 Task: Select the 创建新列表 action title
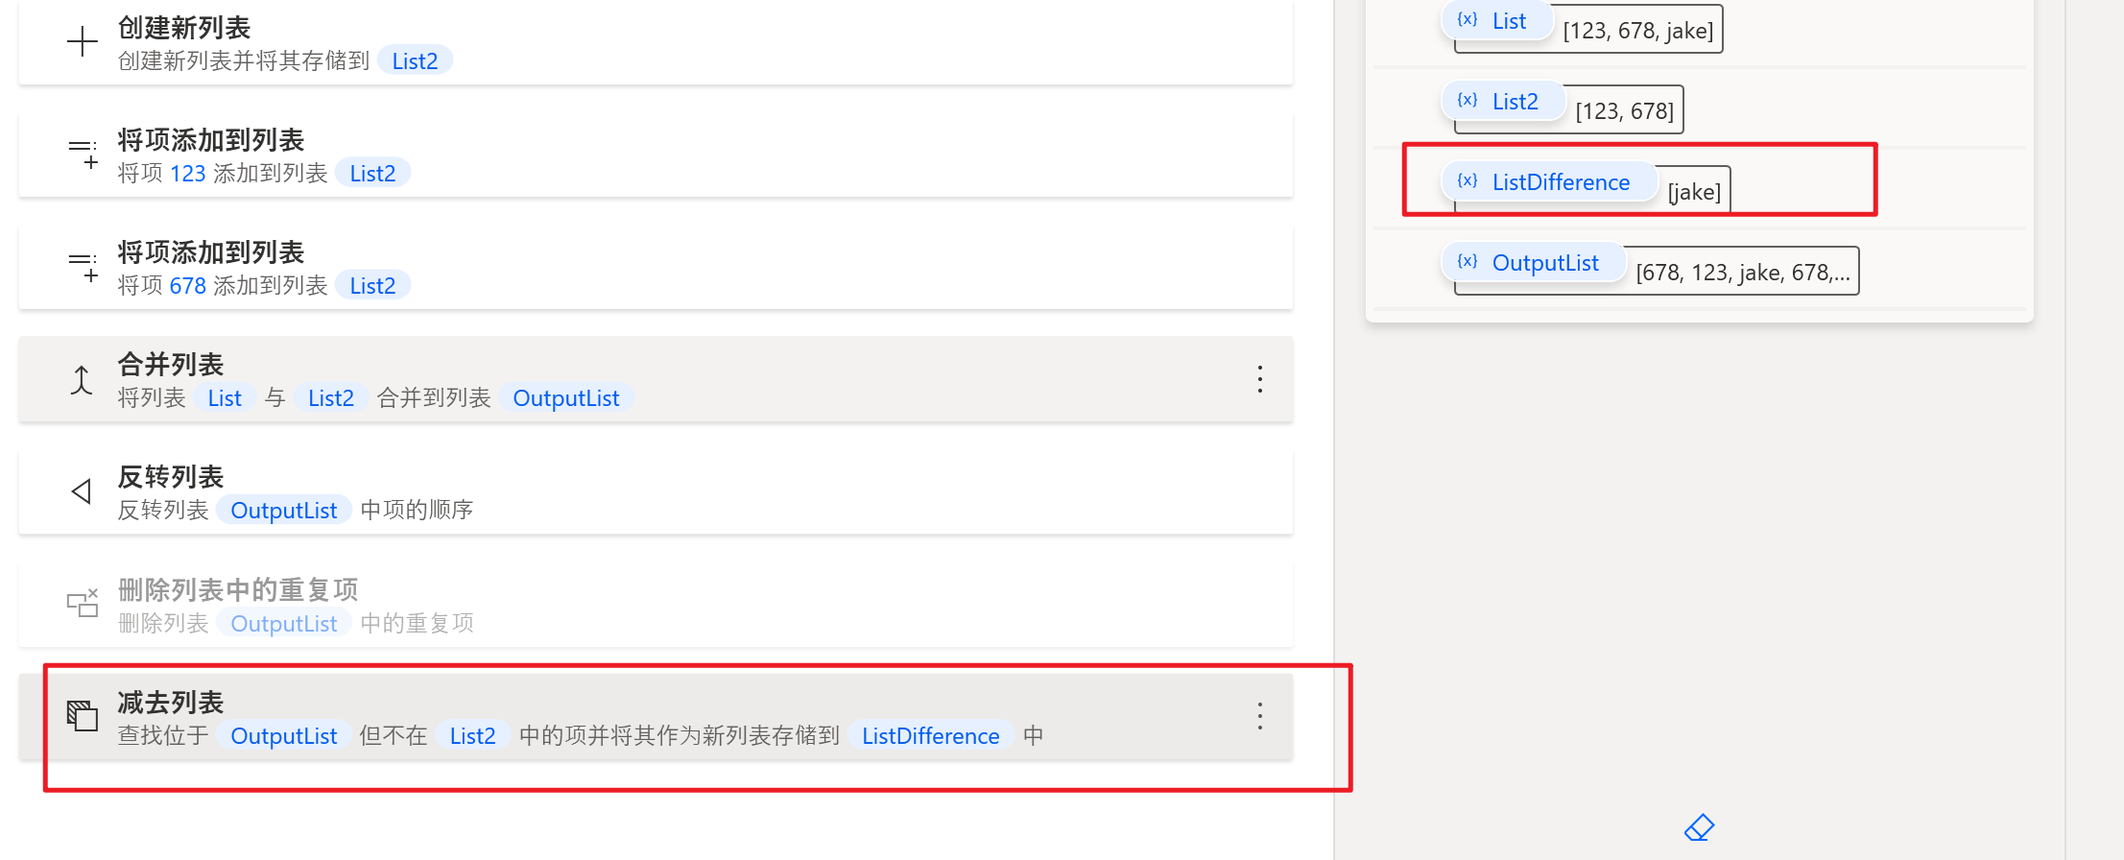[x=184, y=28]
